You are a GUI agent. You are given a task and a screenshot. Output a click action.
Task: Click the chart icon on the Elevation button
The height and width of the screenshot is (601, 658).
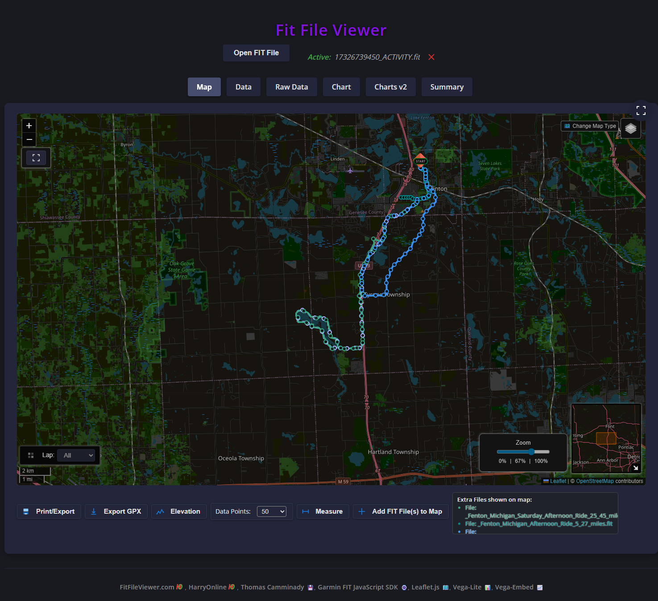click(x=160, y=511)
